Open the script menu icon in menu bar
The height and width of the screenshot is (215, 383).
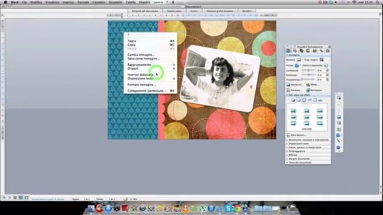coord(173,2)
